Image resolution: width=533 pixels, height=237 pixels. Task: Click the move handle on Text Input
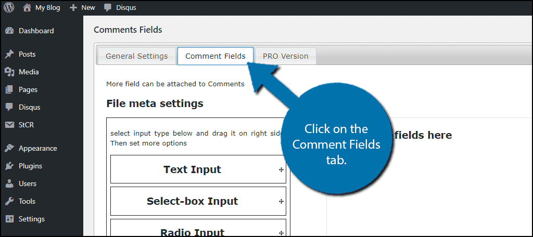[281, 170]
